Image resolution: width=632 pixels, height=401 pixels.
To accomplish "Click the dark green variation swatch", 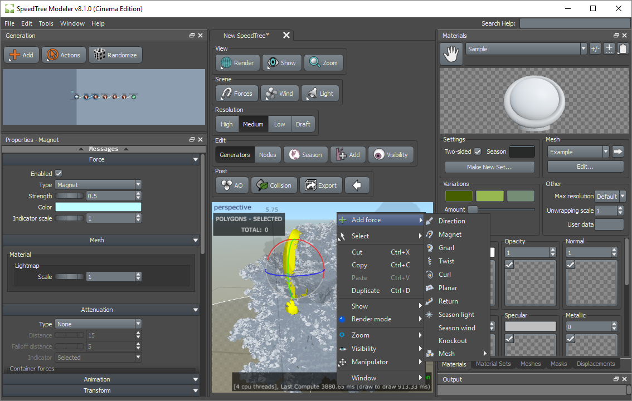I will pyautogui.click(x=459, y=196).
